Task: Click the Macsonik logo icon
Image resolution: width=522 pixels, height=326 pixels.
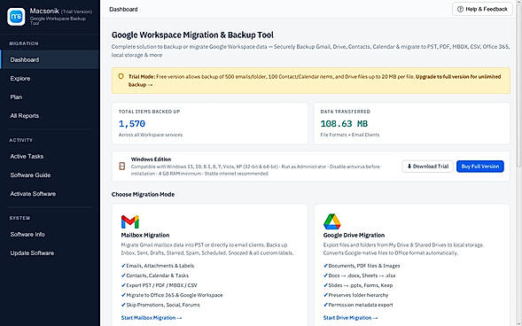Action: pos(16,17)
